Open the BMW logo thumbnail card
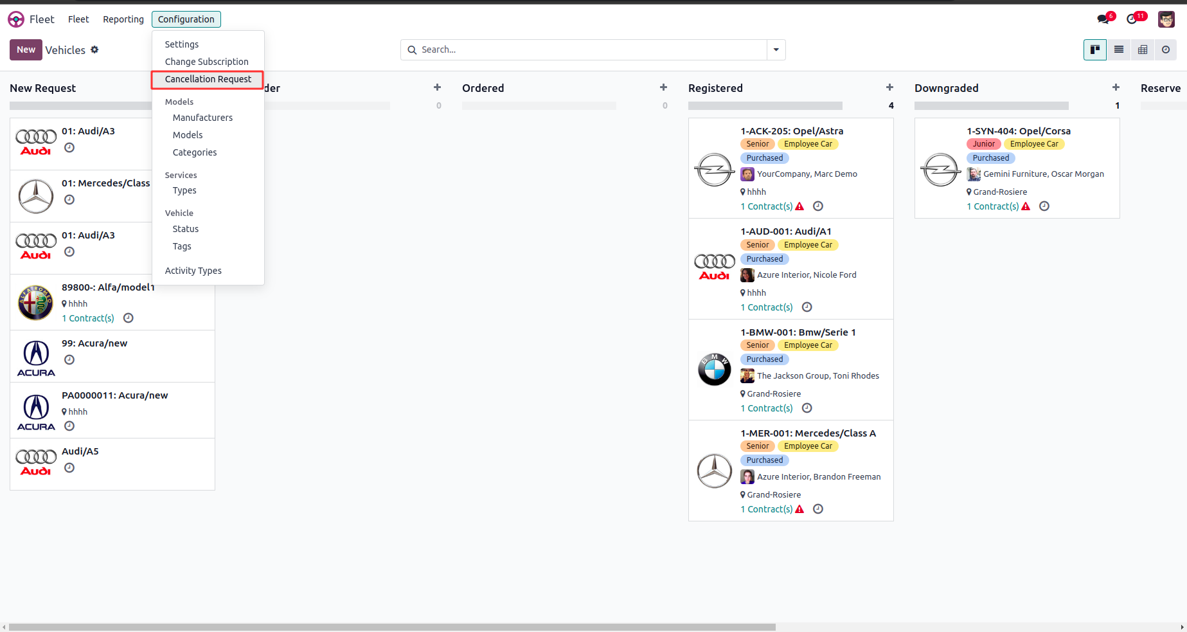1187x632 pixels. click(x=715, y=370)
